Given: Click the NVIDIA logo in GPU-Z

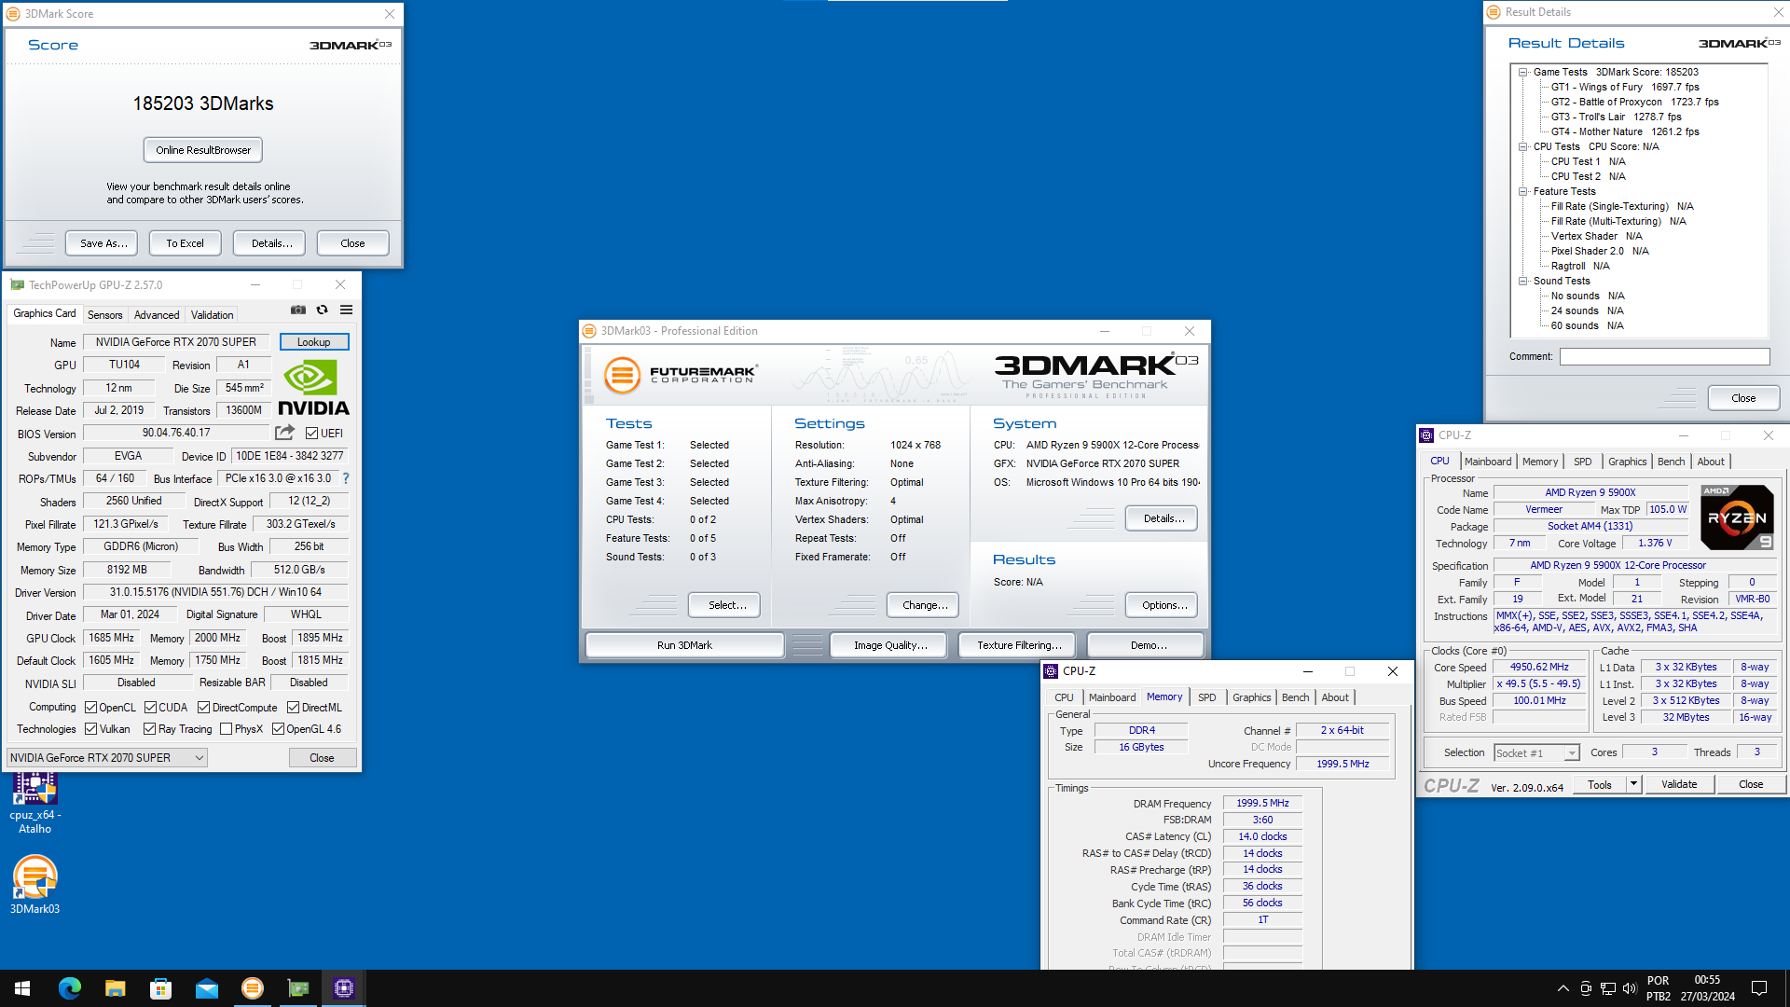Looking at the screenshot, I should point(313,388).
